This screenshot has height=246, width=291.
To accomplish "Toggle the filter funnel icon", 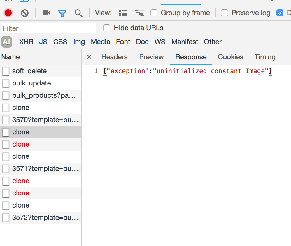I will click(62, 13).
